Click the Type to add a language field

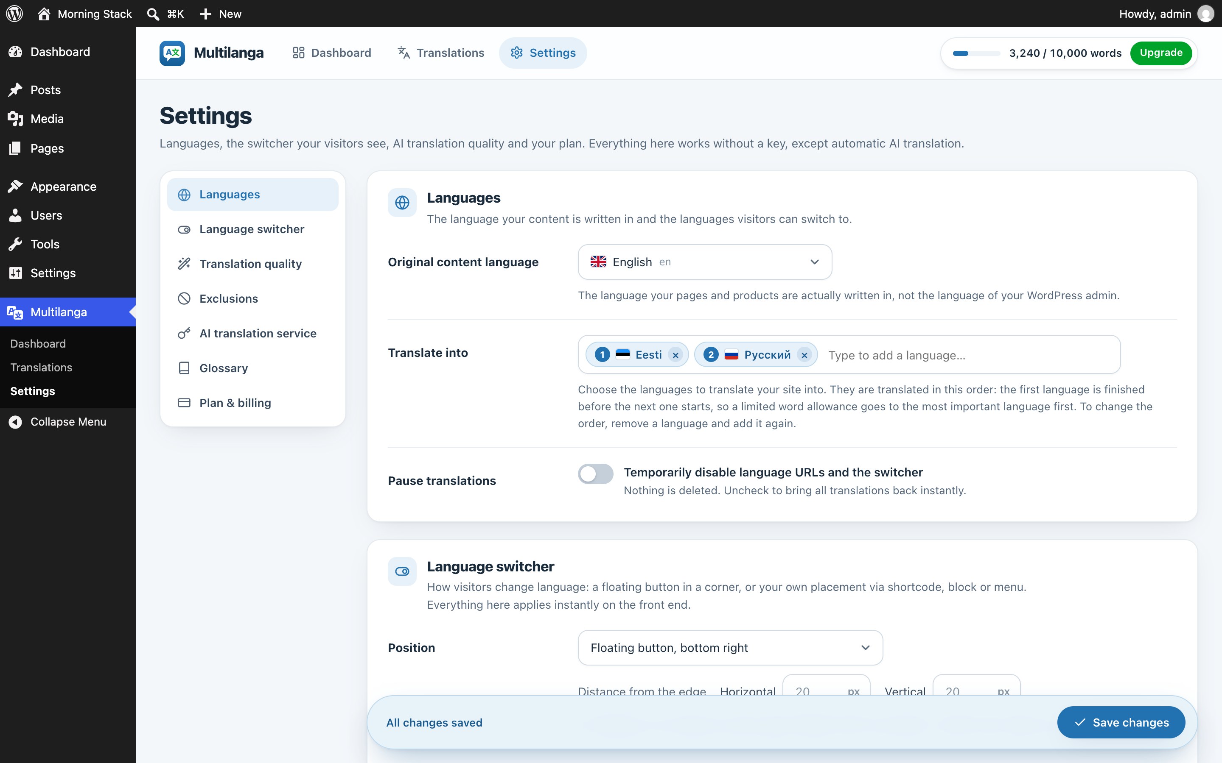coord(970,355)
